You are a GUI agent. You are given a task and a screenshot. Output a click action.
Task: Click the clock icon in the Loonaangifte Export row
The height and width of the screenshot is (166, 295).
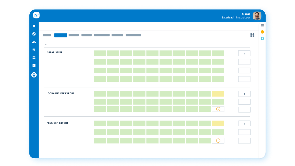218,109
